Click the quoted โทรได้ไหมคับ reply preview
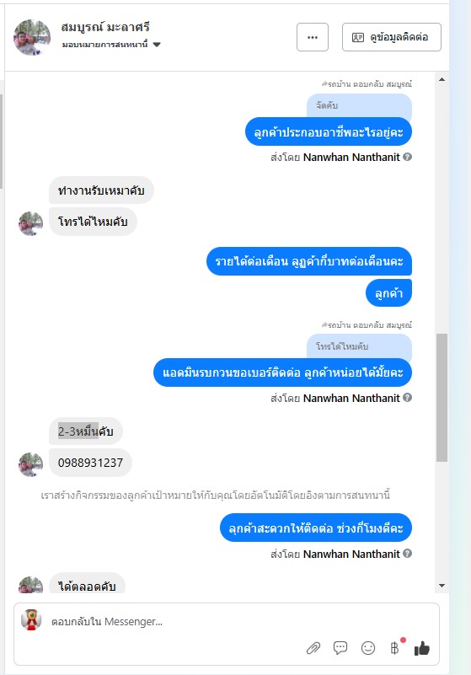The image size is (471, 675). (359, 346)
